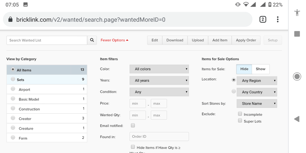Tap the accessibility figure icon
This screenshot has width=306, height=153.
click(297, 13)
